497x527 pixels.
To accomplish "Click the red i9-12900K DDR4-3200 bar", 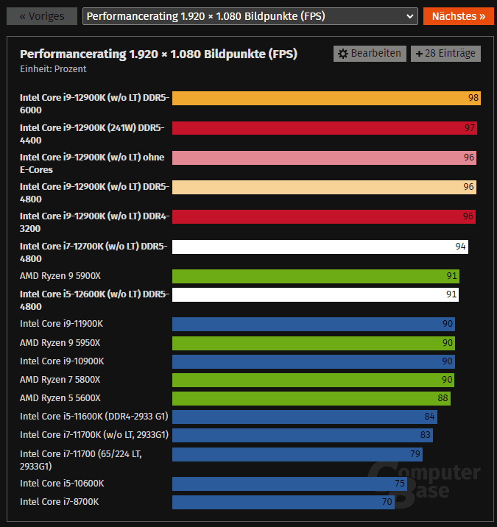I will 324,217.
